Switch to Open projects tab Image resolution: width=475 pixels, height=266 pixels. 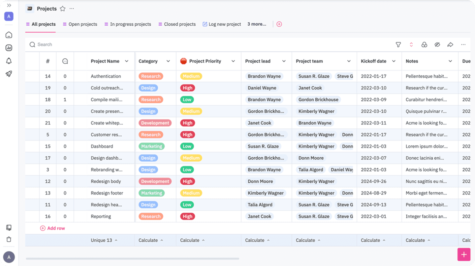tap(80, 24)
